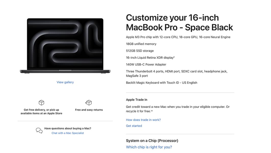Click the easy returns box icon
The width and height of the screenshot is (271, 153).
88,103
